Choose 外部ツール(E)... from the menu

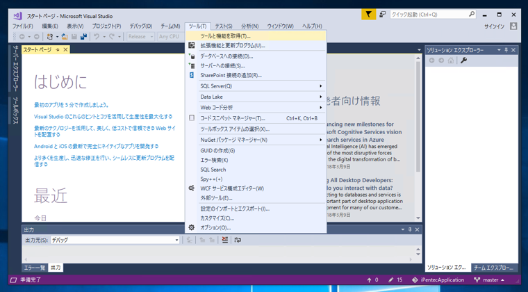(256, 197)
